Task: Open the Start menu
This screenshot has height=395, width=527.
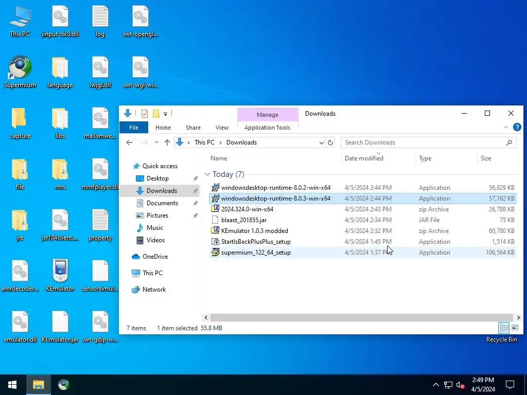Action: coord(12,385)
